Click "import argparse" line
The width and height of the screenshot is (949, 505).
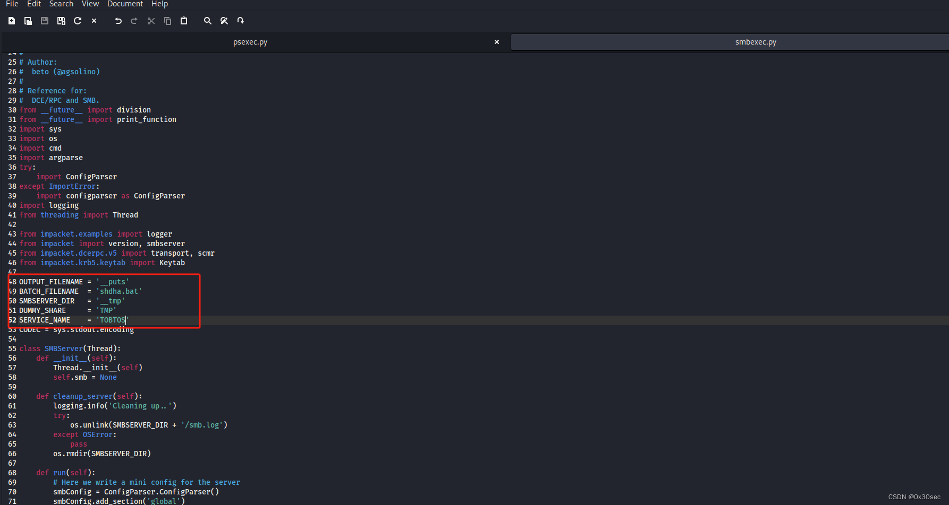tap(51, 158)
